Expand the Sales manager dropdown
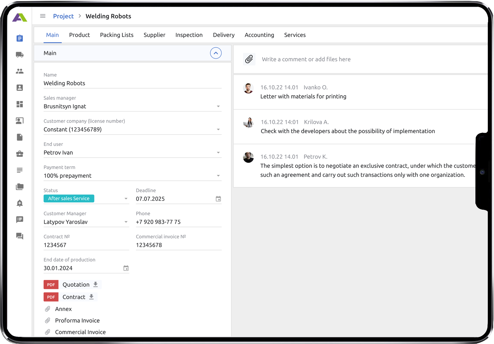494x344 pixels. tap(218, 106)
